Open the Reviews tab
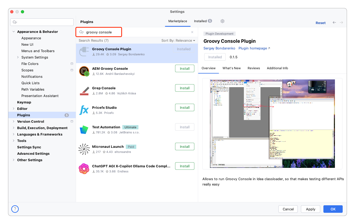 coord(254,68)
